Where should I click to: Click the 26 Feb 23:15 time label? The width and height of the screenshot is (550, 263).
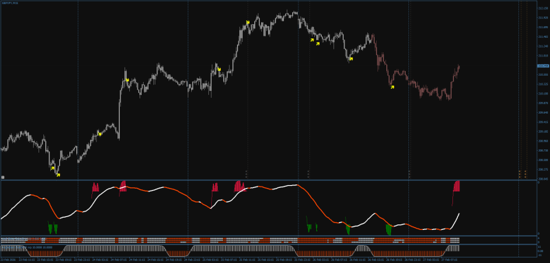tap(413, 260)
